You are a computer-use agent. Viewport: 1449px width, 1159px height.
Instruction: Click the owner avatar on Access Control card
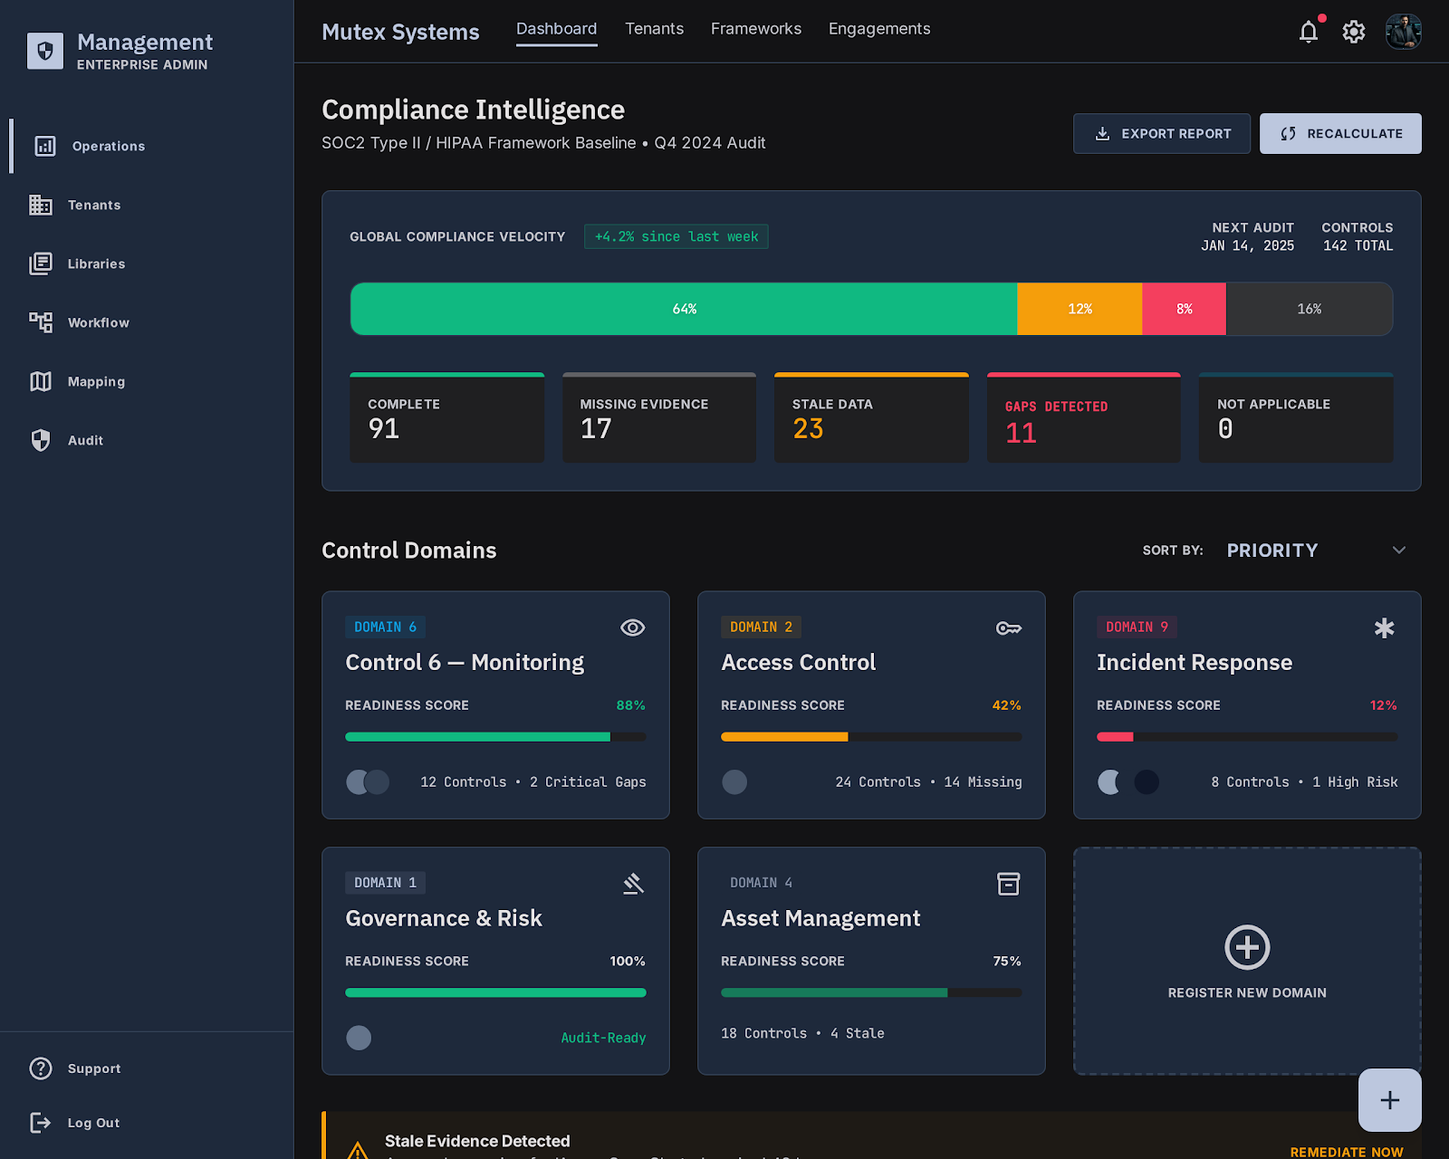pyautogui.click(x=734, y=782)
